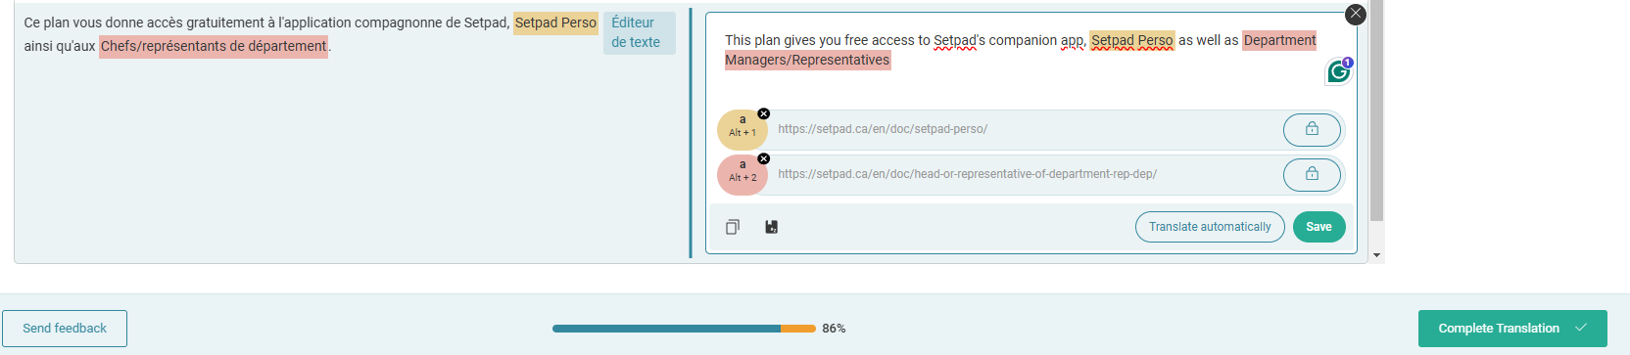Click the Grammarly icon in translation box
The image size is (1630, 355).
point(1339,71)
